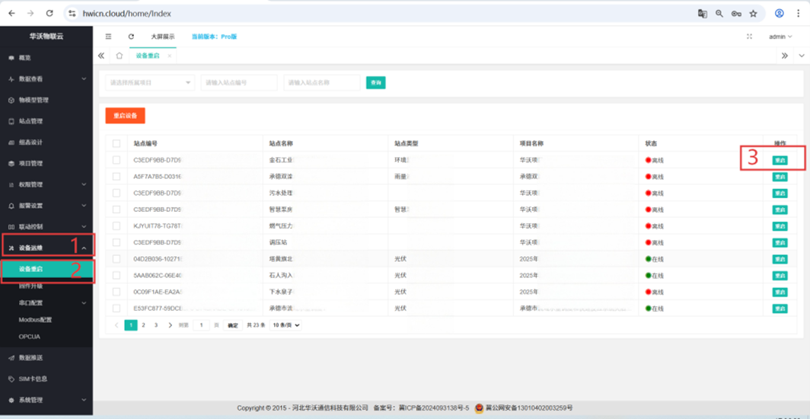Click the sidebar collapse hamburger icon

108,37
